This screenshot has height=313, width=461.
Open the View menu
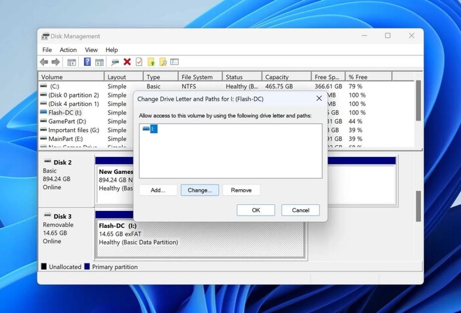click(91, 49)
